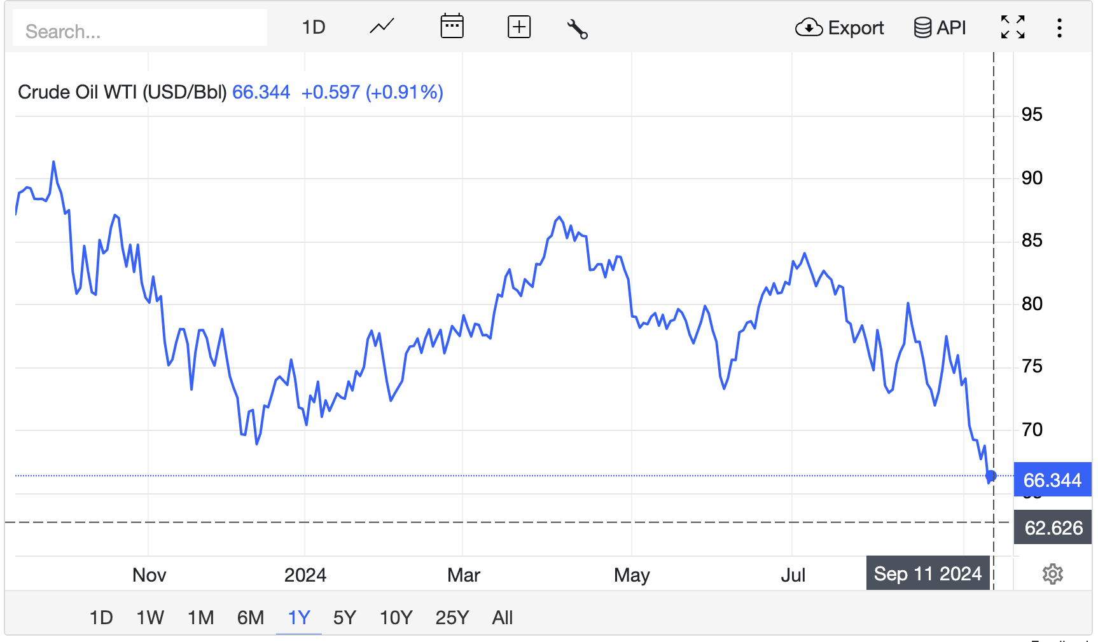Select the All range tab

[503, 617]
